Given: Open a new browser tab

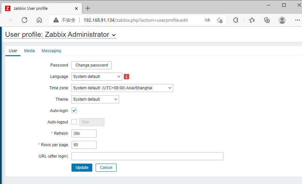Looking at the screenshot, I should click(x=88, y=8).
